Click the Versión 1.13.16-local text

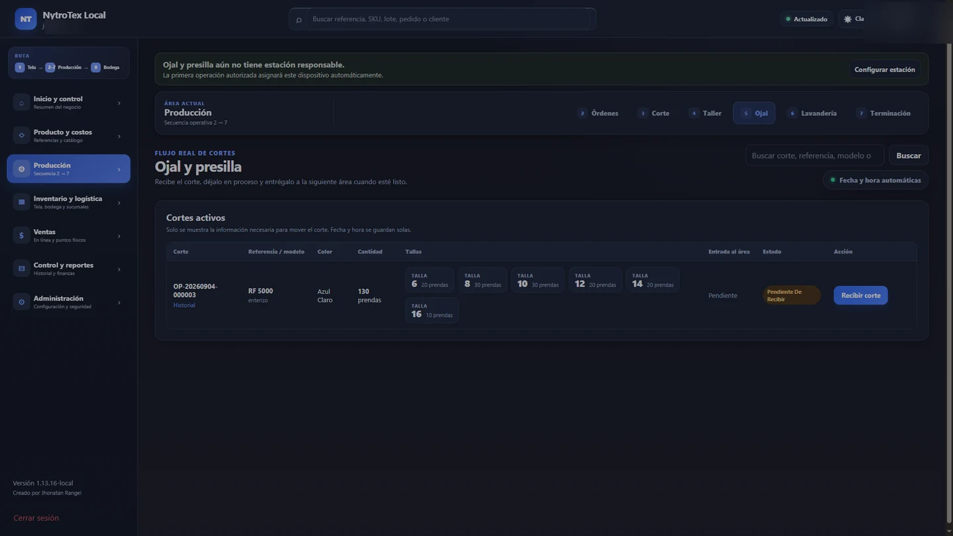43,483
